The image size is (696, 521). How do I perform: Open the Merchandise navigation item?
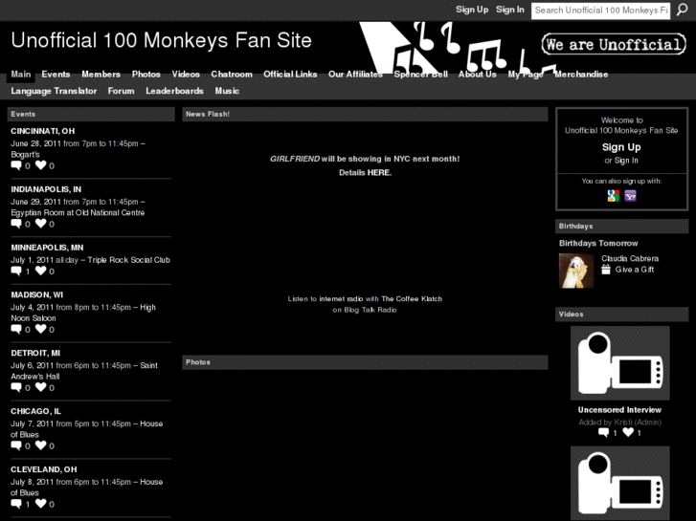pyautogui.click(x=581, y=74)
